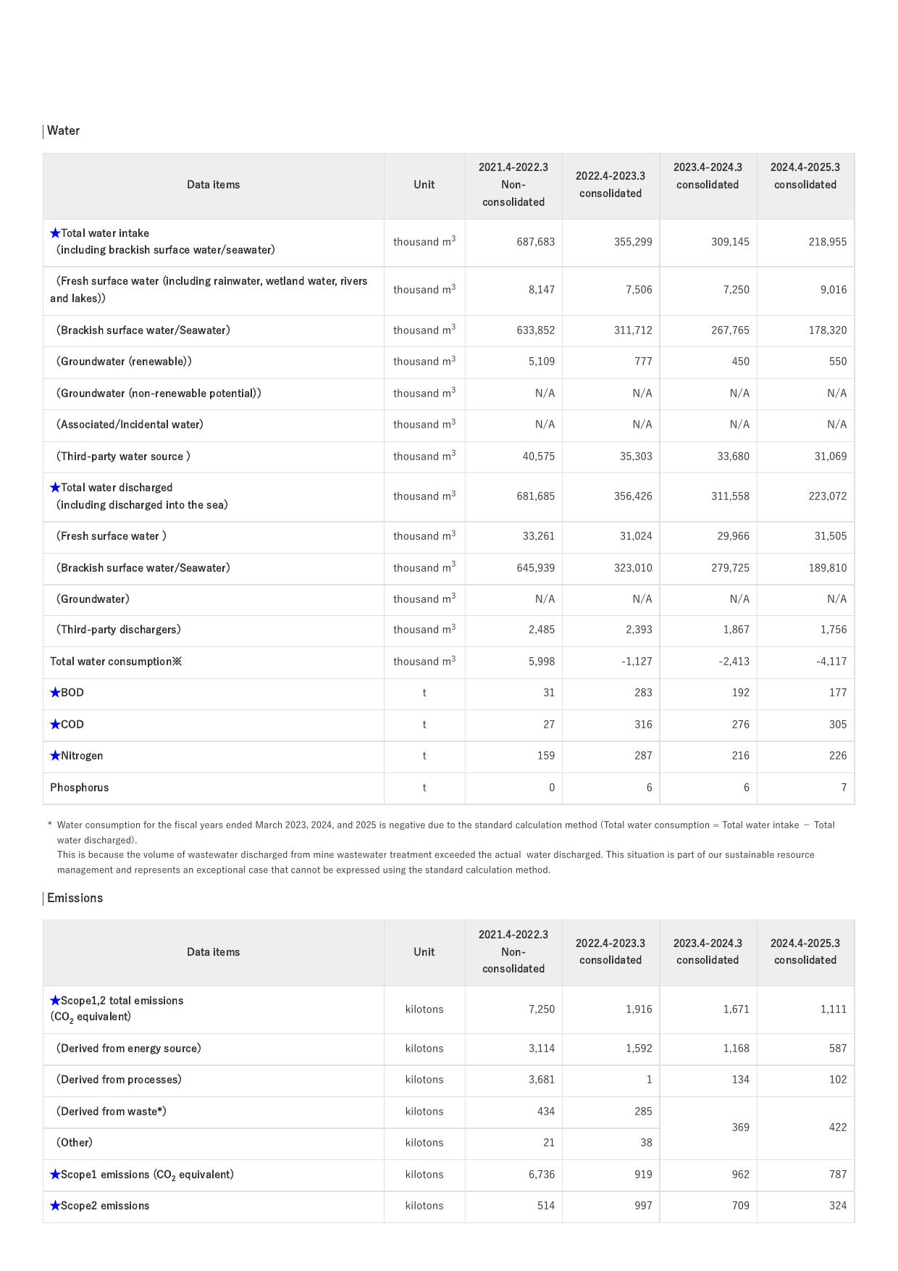
Task: Click the -4,117 water consumption value
Action: [831, 662]
